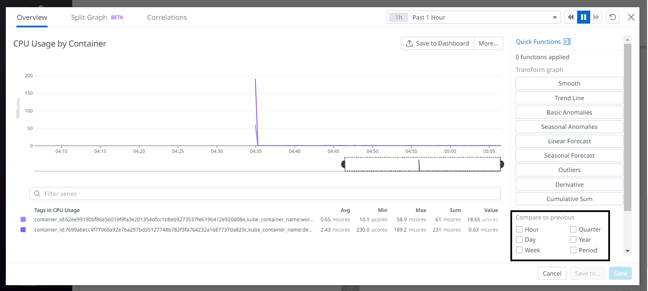This screenshot has width=648, height=291.
Task: Click the Save to Dashboard button
Action: [x=437, y=43]
